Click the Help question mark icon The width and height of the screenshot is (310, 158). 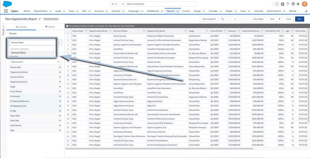coord(288,4)
